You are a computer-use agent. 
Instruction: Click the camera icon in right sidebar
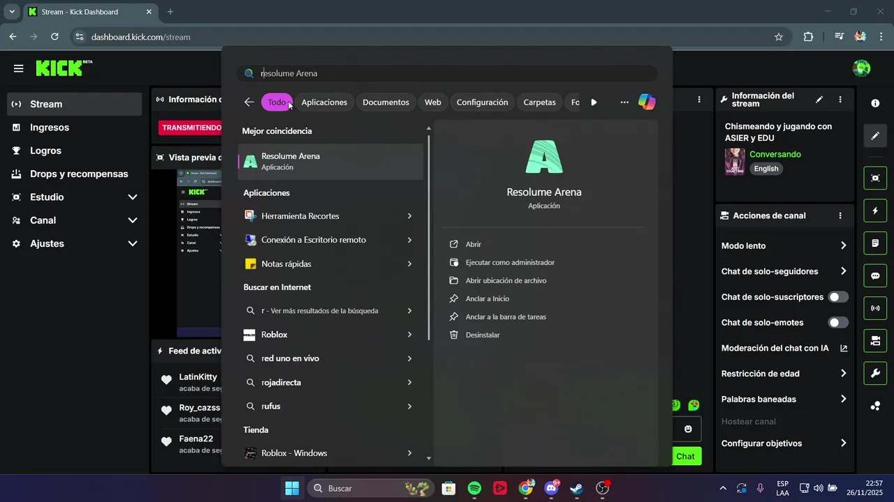tap(875, 341)
